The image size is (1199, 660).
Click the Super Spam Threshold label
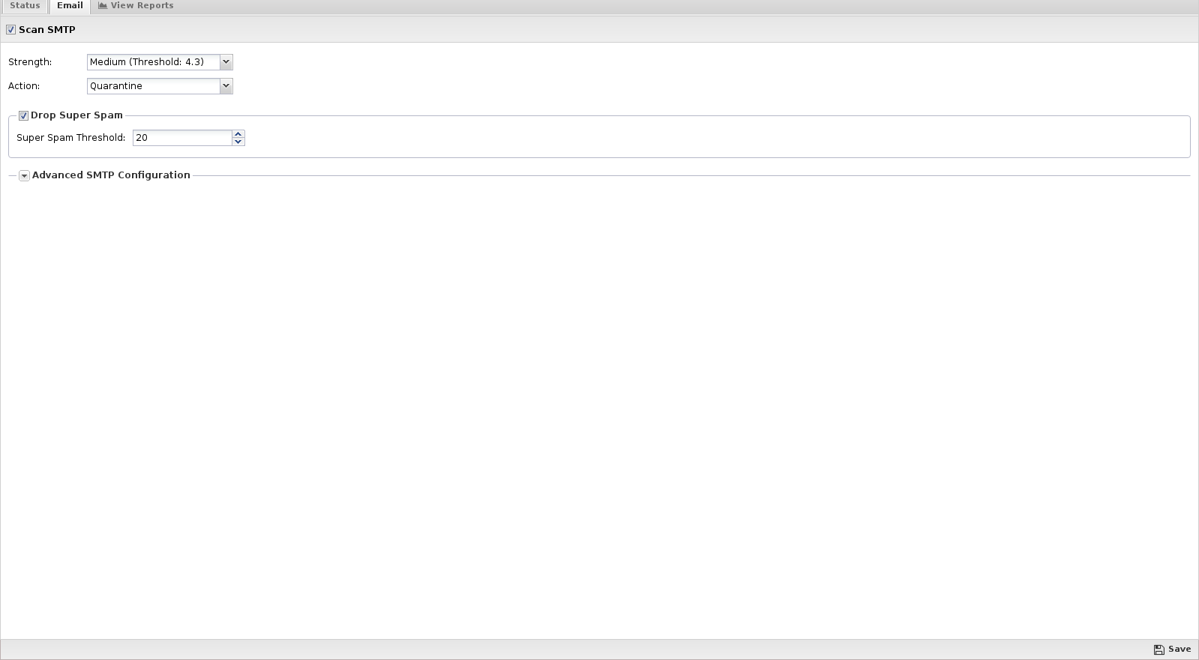pos(71,138)
